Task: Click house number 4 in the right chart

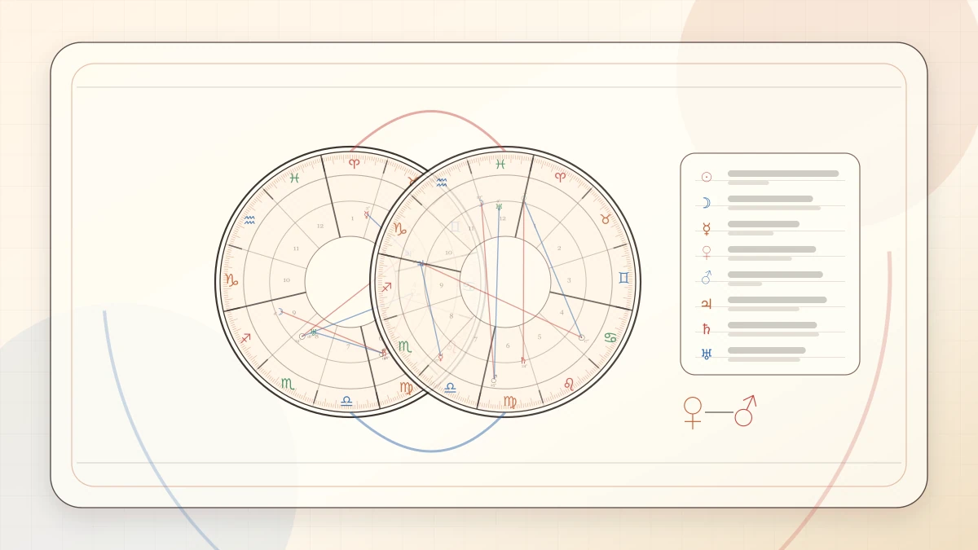Action: click(x=562, y=312)
